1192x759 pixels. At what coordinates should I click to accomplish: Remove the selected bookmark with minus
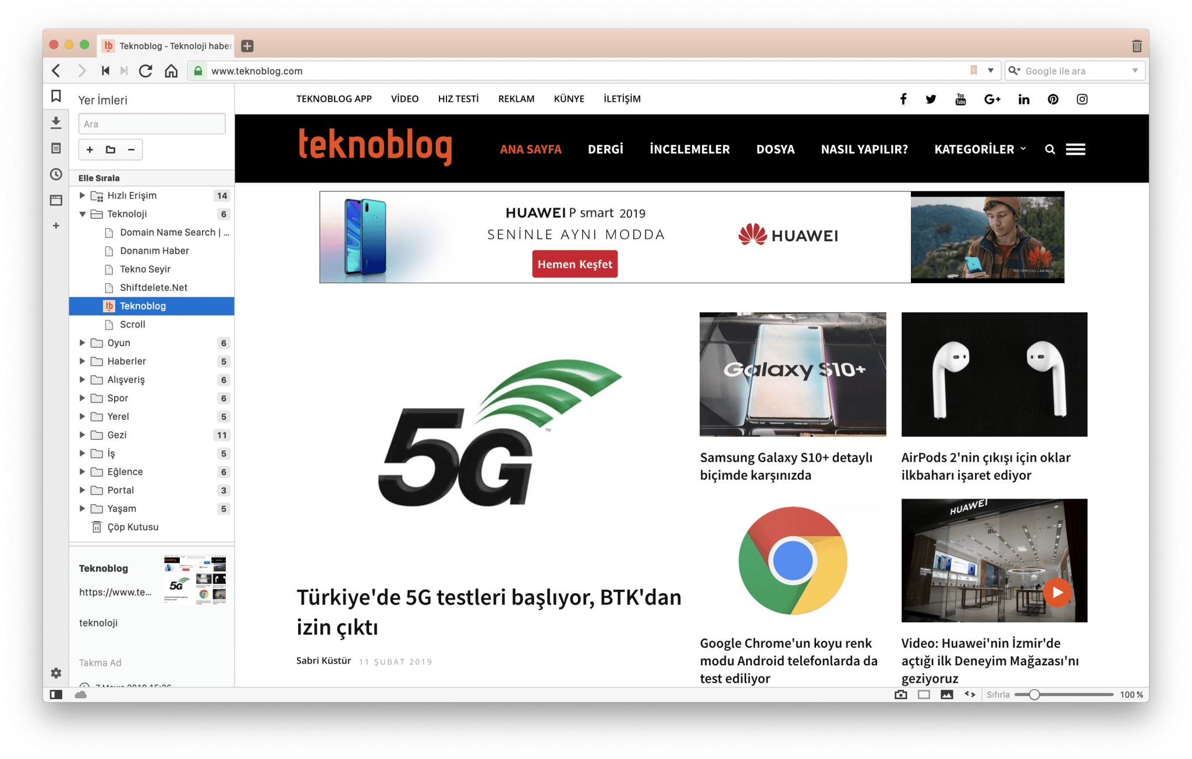(x=132, y=149)
